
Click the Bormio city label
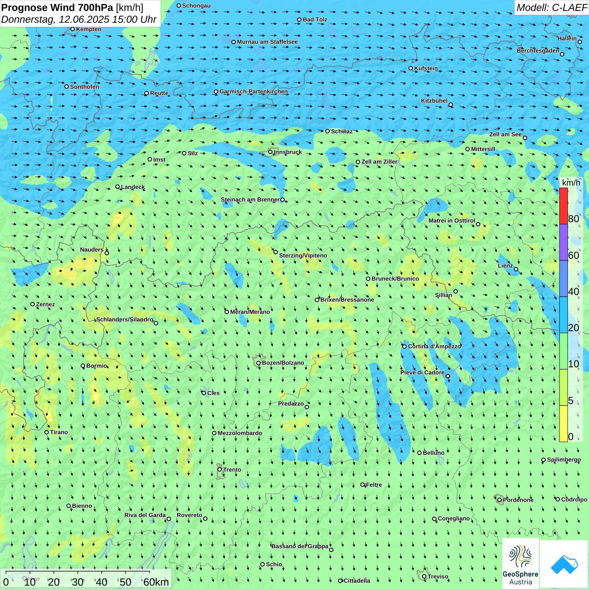96,366
